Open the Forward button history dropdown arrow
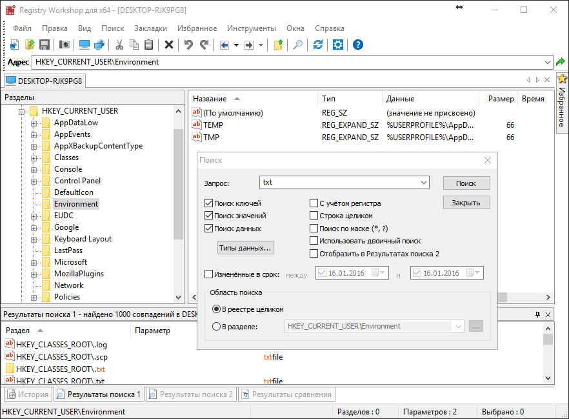The width and height of the screenshot is (569, 419). pyautogui.click(x=261, y=45)
